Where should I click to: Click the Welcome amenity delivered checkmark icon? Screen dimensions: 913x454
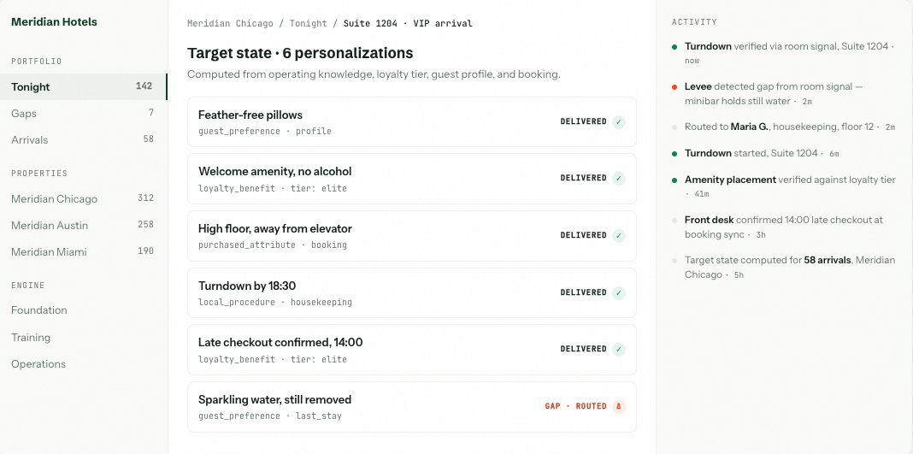(x=618, y=178)
